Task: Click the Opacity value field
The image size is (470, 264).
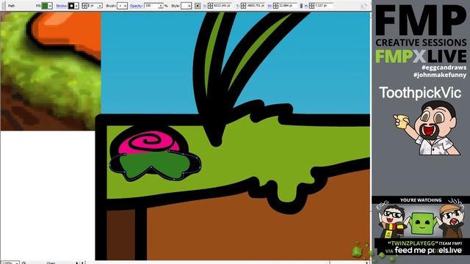Action: [x=151, y=6]
